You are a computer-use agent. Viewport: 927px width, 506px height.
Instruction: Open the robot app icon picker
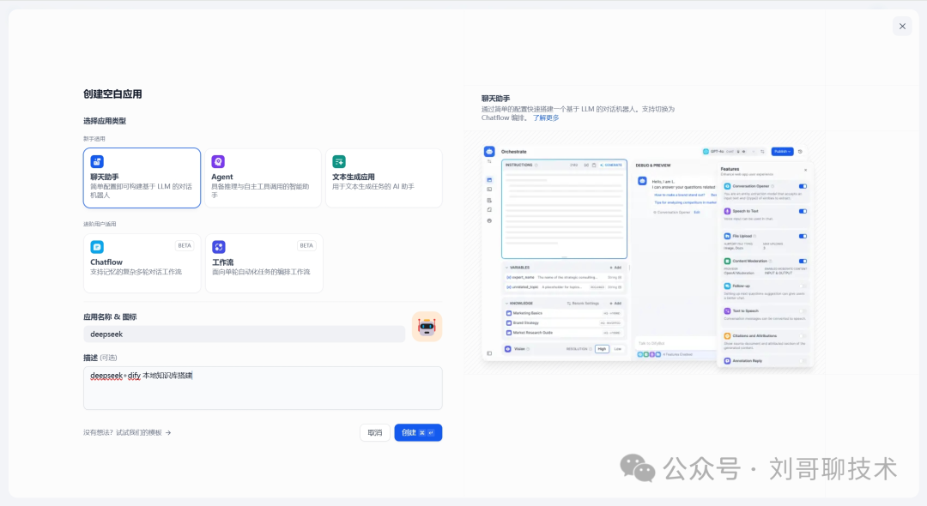click(x=427, y=327)
